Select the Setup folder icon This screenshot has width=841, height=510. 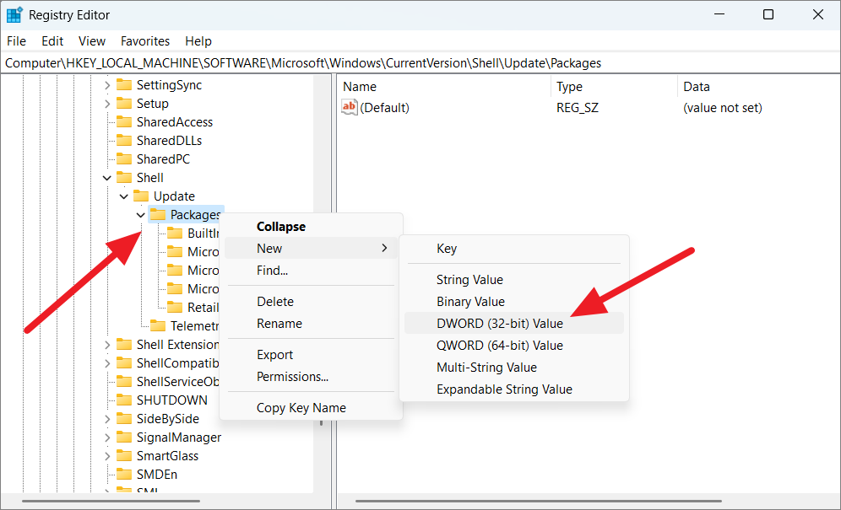[124, 104]
